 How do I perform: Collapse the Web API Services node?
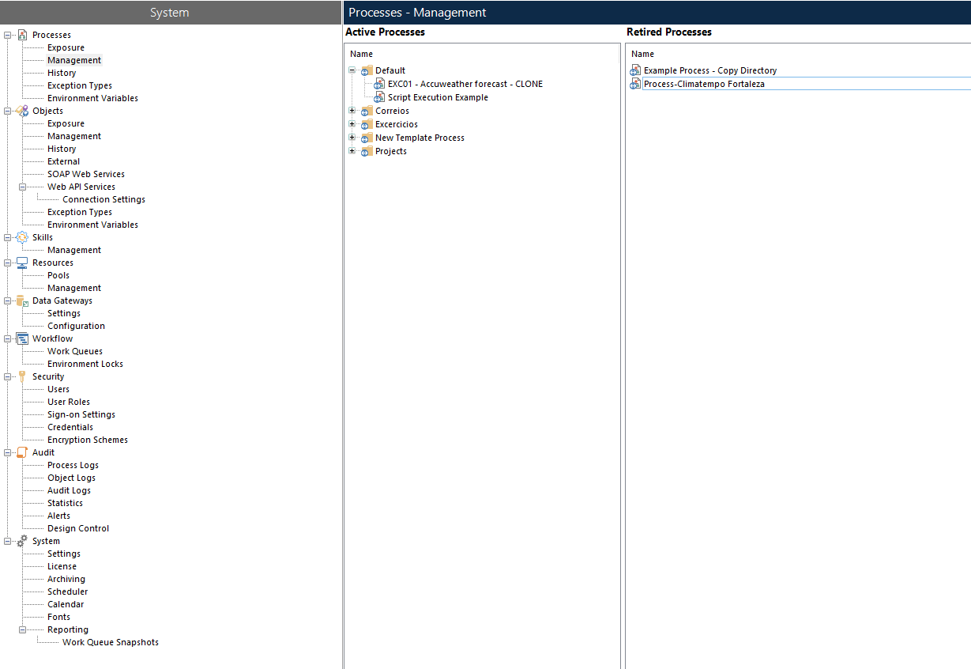[22, 187]
